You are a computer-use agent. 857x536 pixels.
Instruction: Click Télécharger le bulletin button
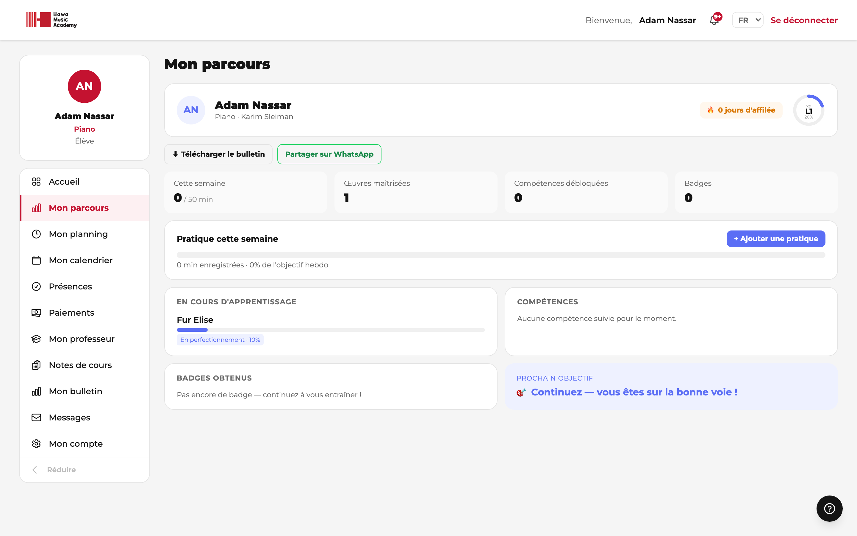(218, 154)
